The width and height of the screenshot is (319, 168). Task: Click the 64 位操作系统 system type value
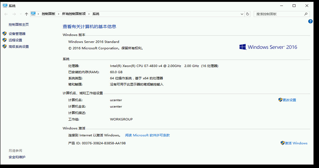tap(136, 78)
